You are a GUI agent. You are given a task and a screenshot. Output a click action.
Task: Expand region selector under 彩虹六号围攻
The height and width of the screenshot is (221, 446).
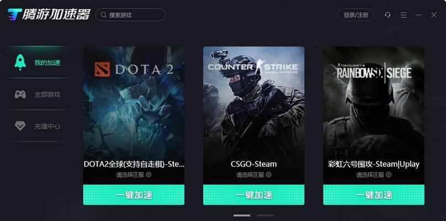(x=374, y=175)
